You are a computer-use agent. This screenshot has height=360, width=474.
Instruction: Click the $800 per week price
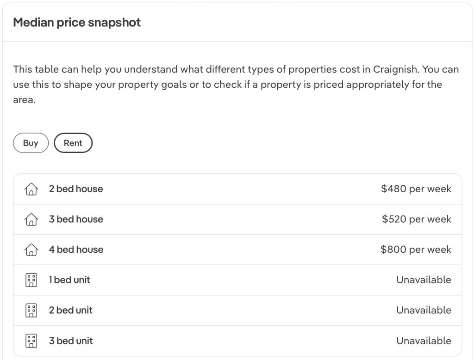[x=416, y=250]
